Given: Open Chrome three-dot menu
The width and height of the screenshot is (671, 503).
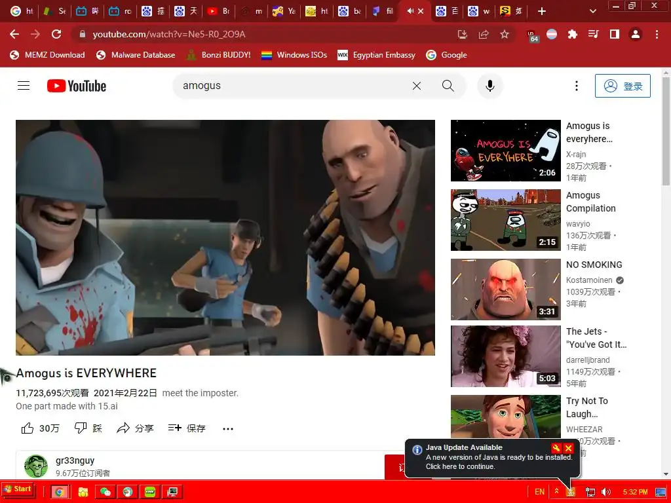Looking at the screenshot, I should click(x=657, y=34).
